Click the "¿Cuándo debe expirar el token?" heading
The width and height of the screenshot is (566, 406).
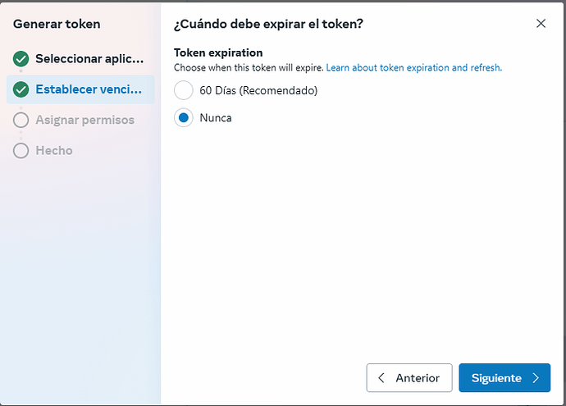point(269,24)
